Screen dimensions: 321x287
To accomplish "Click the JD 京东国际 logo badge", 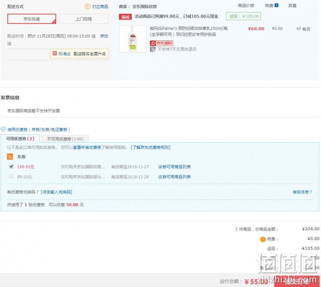I will pos(161,43).
